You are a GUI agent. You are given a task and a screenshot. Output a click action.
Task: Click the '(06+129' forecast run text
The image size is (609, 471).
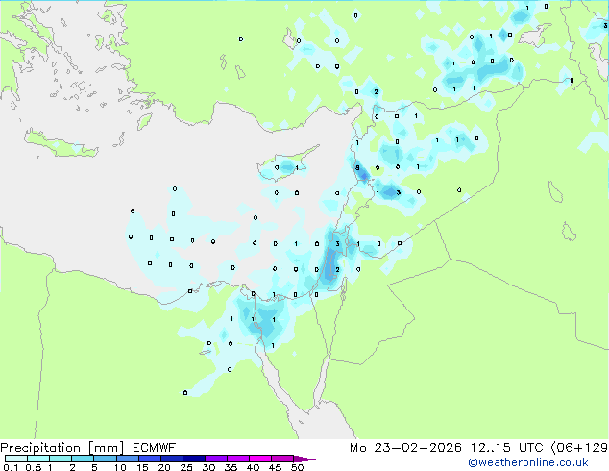click(x=579, y=448)
